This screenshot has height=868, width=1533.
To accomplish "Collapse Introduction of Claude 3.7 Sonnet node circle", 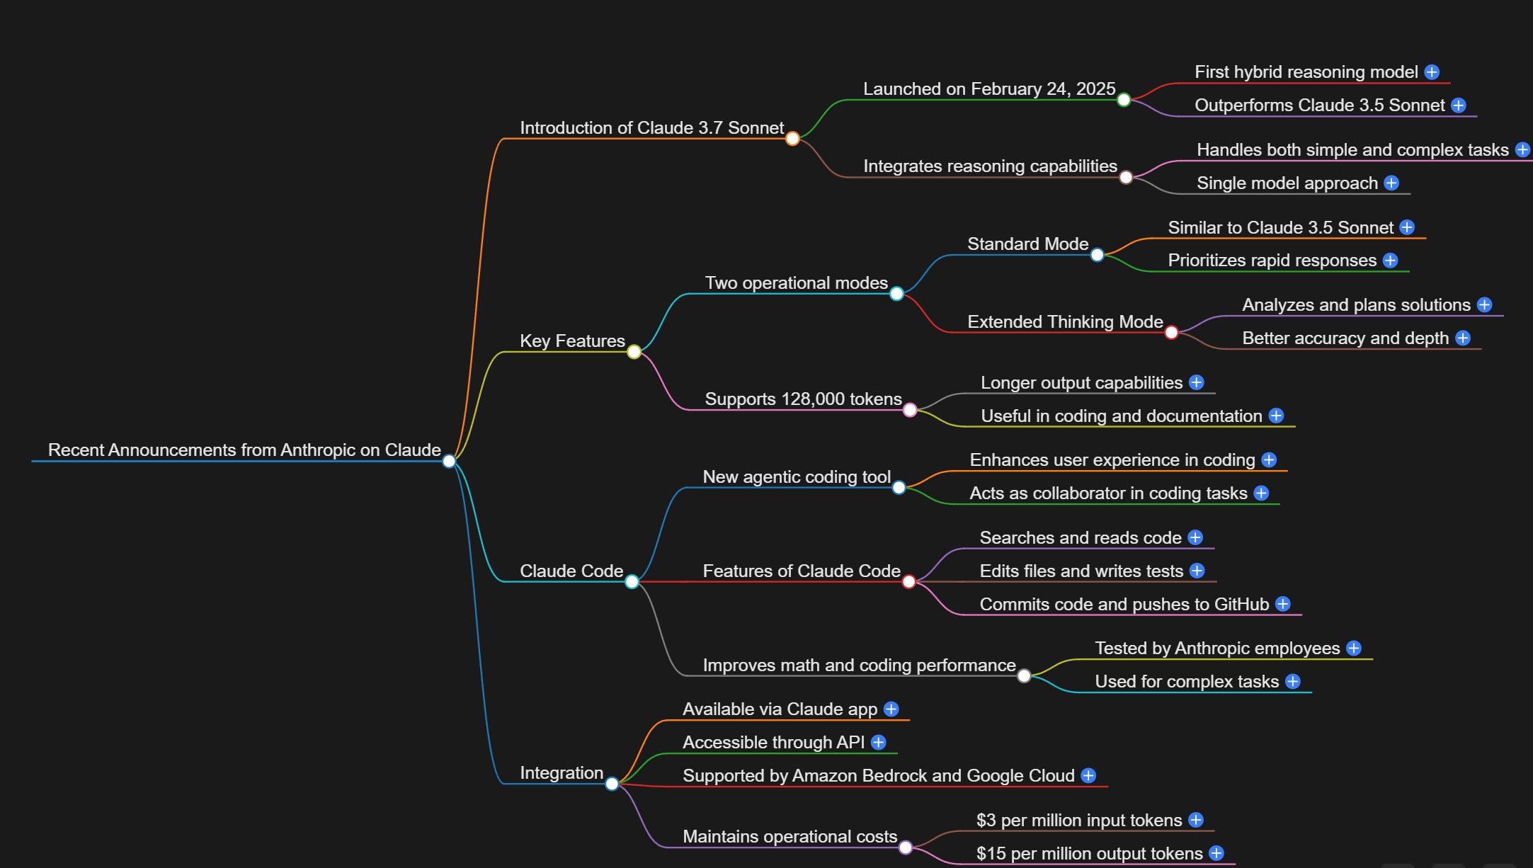I will [792, 139].
